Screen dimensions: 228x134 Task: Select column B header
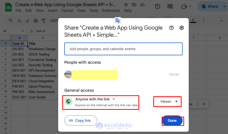43,38
